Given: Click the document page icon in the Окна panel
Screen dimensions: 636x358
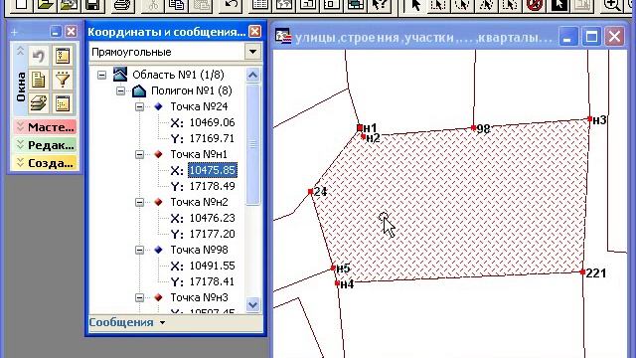Looking at the screenshot, I should point(39,80).
